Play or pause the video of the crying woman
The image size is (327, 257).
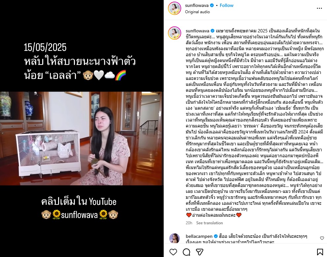point(82,138)
